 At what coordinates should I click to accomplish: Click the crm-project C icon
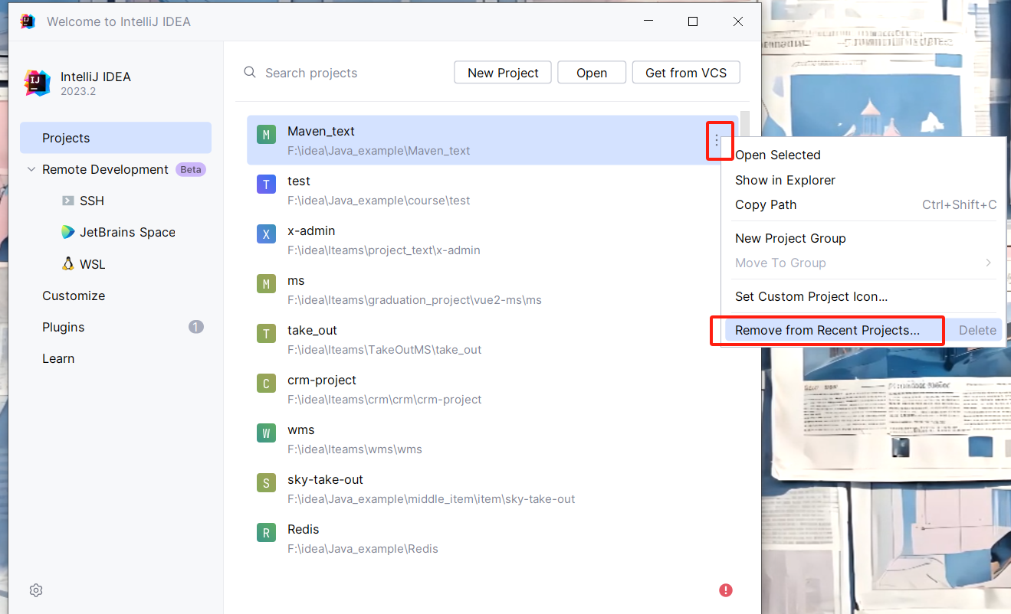pos(266,384)
